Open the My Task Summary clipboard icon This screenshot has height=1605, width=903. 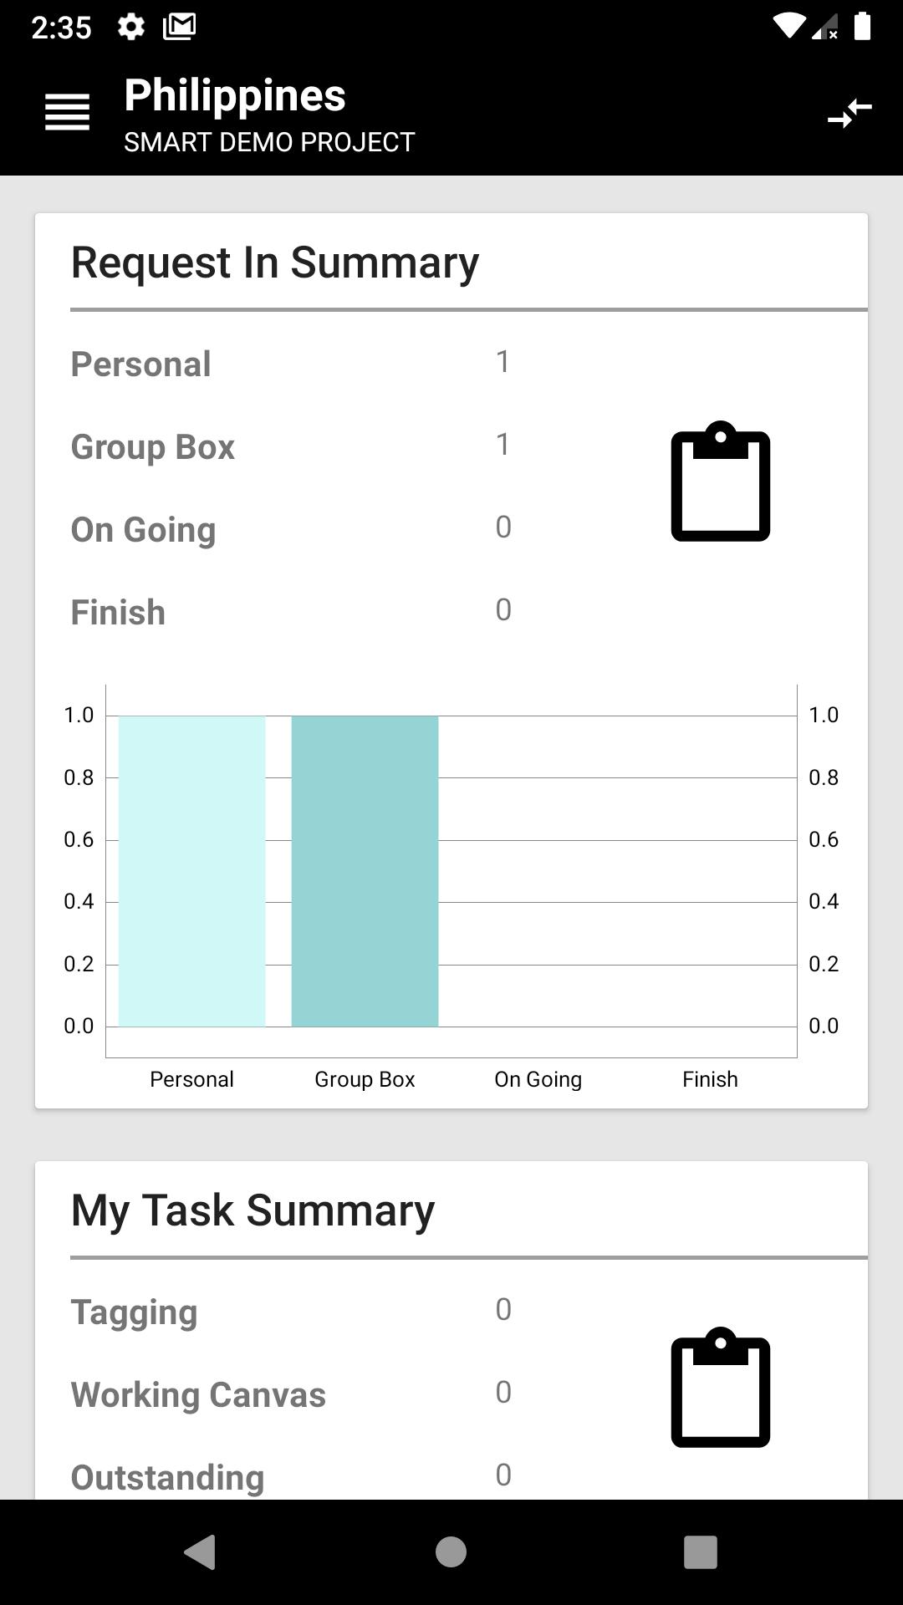tap(720, 1387)
